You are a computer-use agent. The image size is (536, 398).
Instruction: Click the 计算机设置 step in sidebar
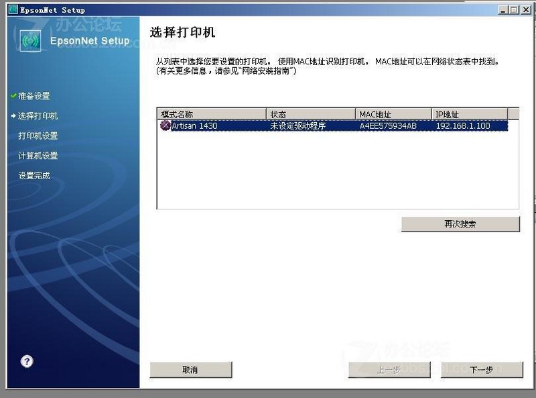pyautogui.click(x=38, y=156)
